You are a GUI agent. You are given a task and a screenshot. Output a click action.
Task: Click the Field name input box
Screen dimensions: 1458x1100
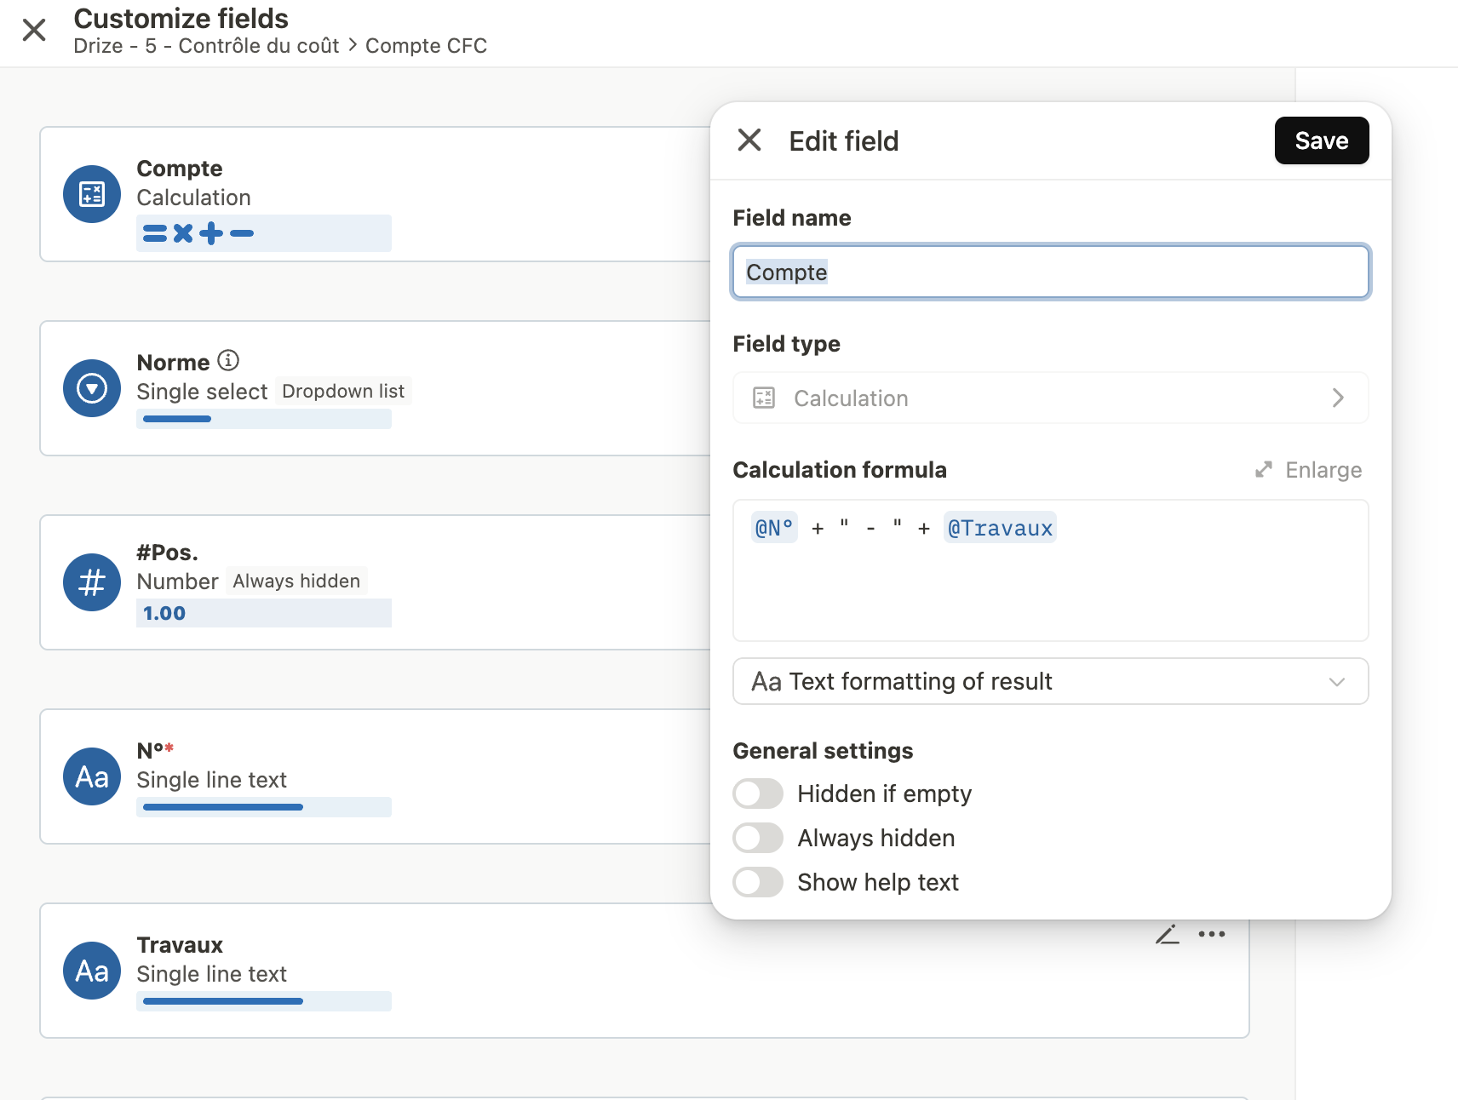[x=1050, y=272]
